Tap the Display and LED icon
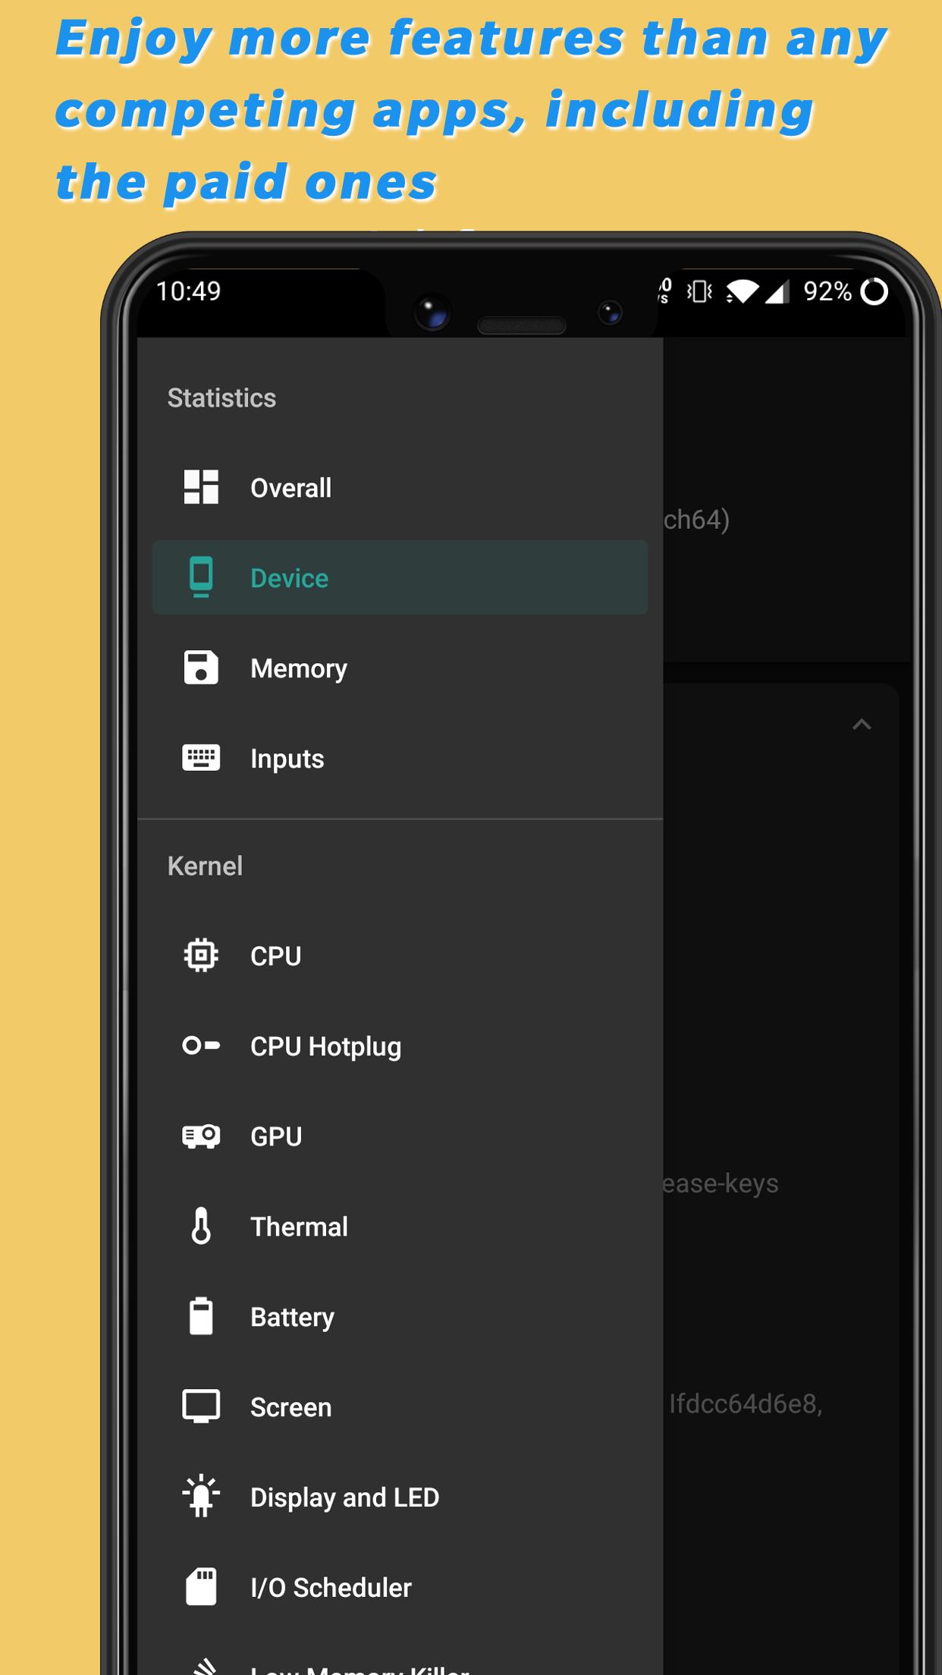 [201, 1497]
